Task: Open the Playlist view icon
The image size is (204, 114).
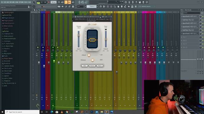Action: point(101,6)
